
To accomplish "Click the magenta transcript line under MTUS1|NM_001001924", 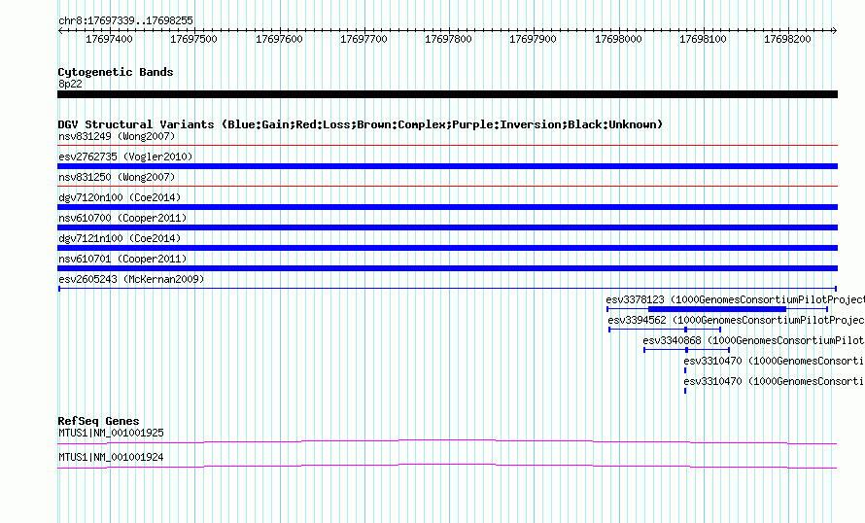I will click(447, 467).
